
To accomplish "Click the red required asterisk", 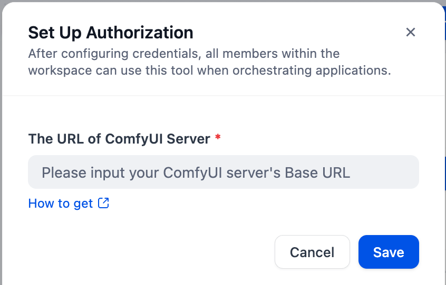I will click(218, 138).
